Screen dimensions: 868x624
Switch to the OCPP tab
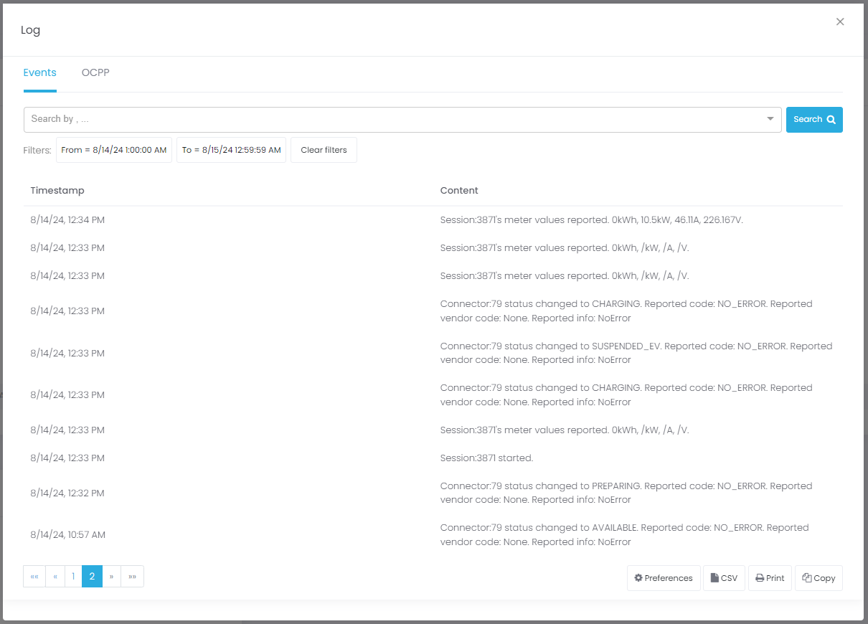(95, 72)
